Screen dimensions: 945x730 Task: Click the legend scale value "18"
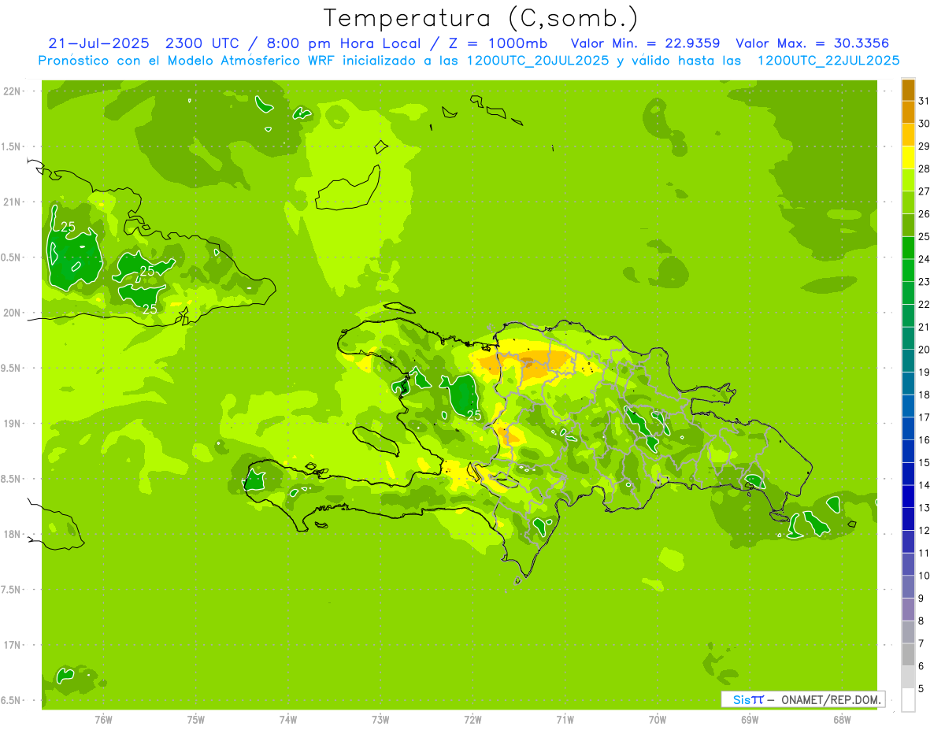pyautogui.click(x=924, y=395)
